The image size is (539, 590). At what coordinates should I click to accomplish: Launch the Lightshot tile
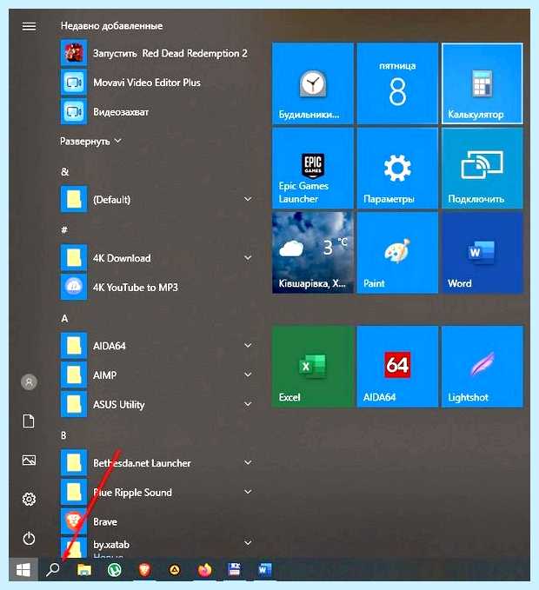coord(482,367)
